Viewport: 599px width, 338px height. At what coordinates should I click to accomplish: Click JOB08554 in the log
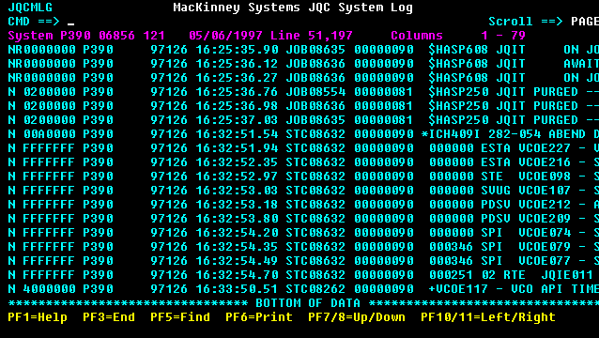(x=315, y=92)
